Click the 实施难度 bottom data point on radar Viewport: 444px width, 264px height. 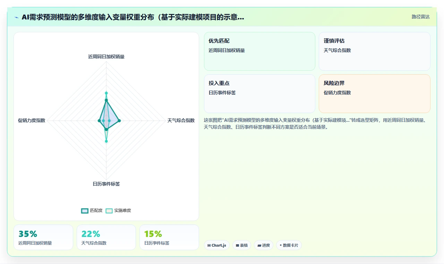click(106, 141)
